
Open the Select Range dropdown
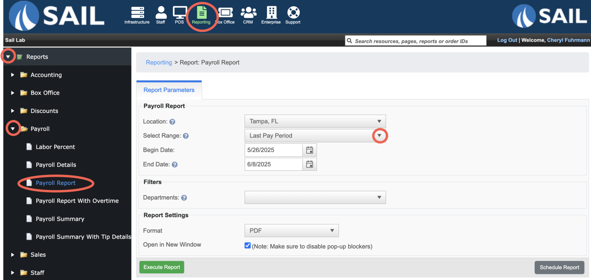tap(315, 136)
